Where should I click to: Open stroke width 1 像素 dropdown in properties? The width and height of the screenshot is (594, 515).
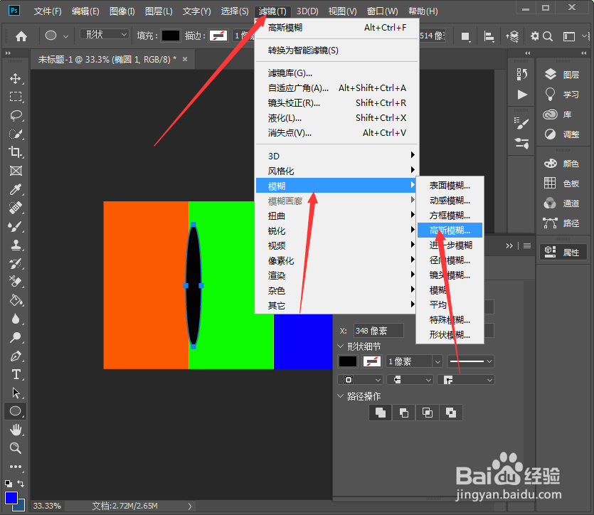(437, 361)
